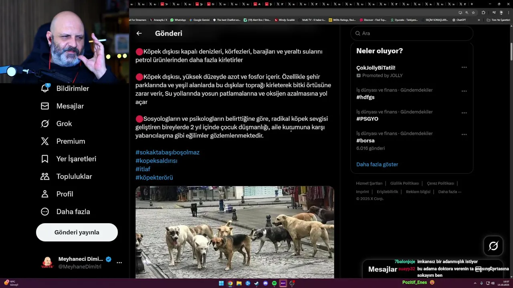Expand footer Daha fazla ··· links
513x288 pixels.
pos(450,192)
